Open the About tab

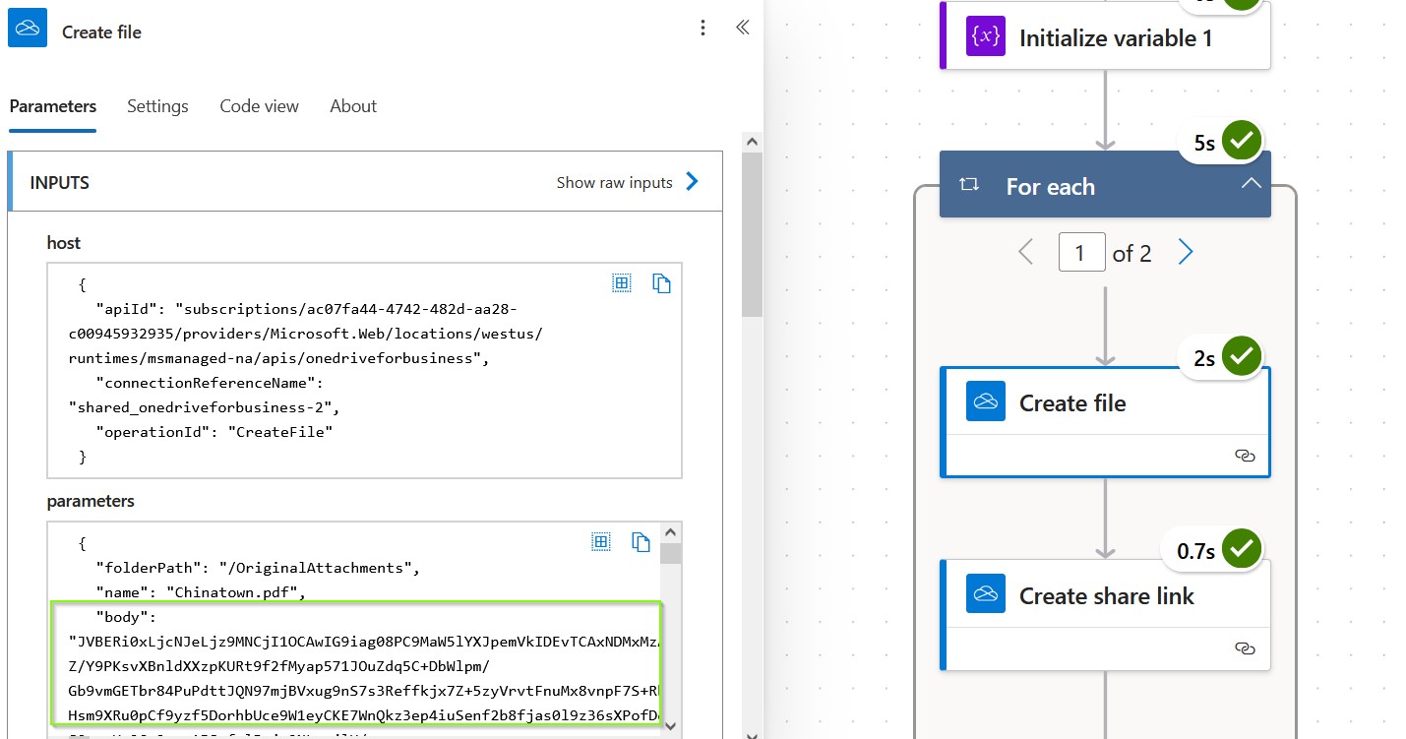pos(353,106)
